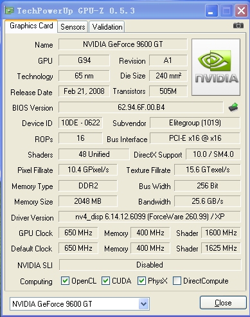The height and width of the screenshot is (317, 250).
Task: Click the Revision value A1
Action: click(168, 60)
